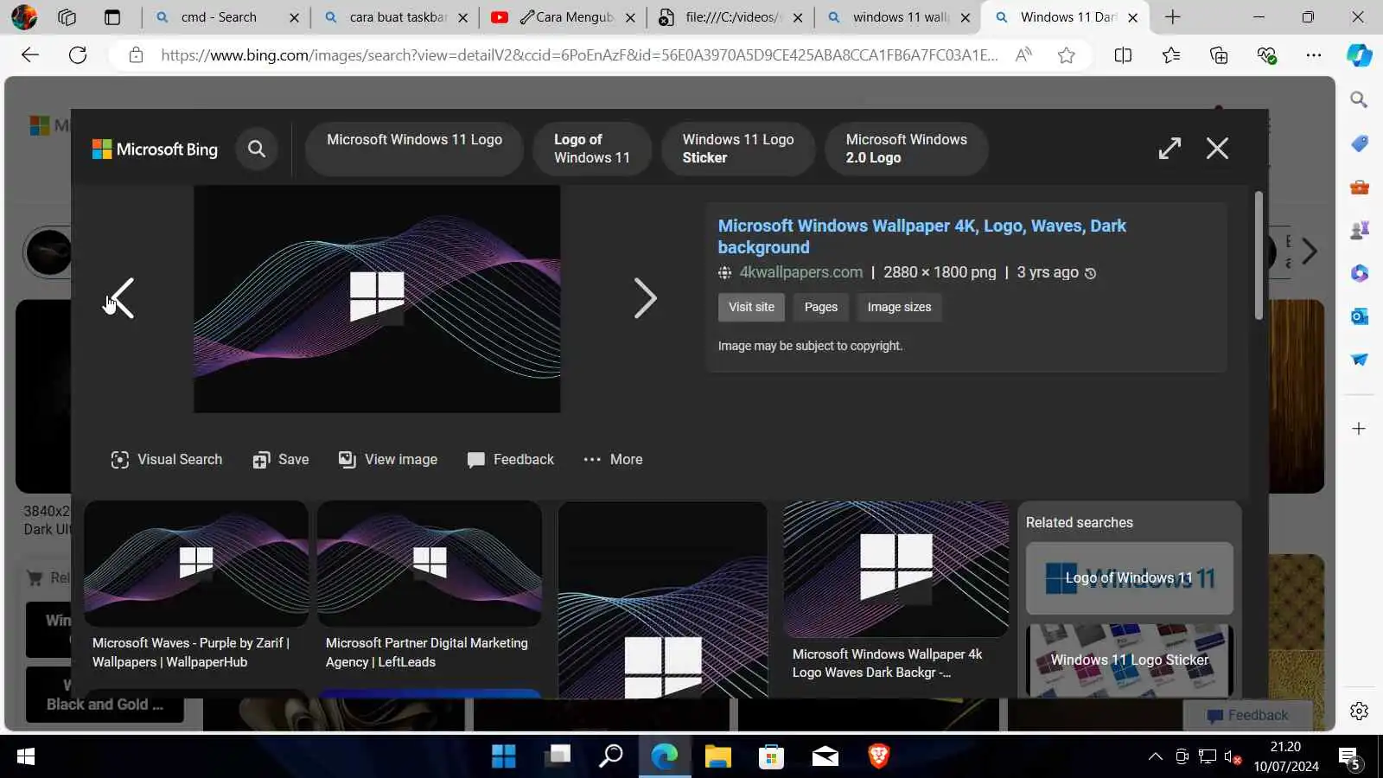Open Brave browser from the taskbar

pos(878,756)
